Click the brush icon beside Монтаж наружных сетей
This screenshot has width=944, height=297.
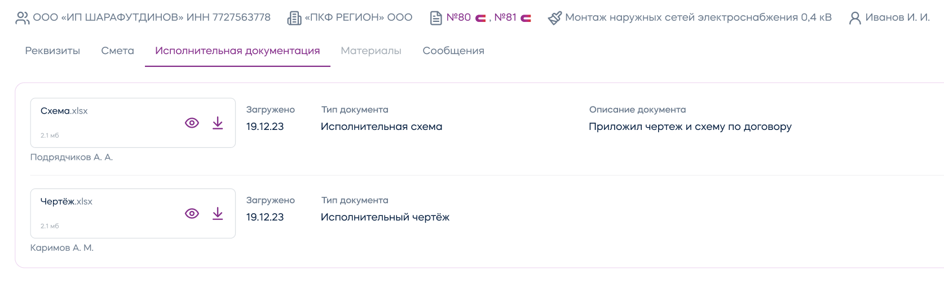[555, 18]
